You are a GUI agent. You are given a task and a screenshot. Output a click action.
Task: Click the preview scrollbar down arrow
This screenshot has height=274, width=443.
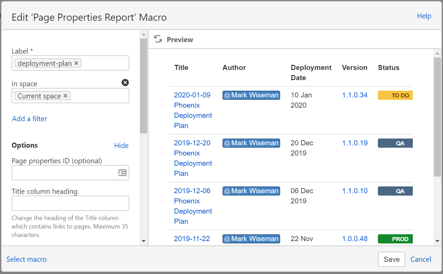(437, 241)
